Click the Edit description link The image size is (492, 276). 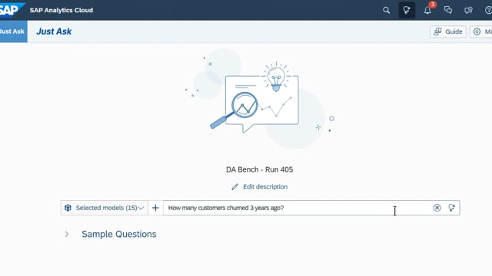pos(265,187)
